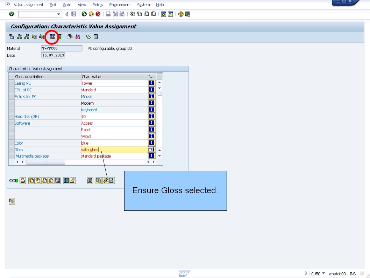Open the Environment menu
The image size is (370, 278).
pyautogui.click(x=120, y=5)
